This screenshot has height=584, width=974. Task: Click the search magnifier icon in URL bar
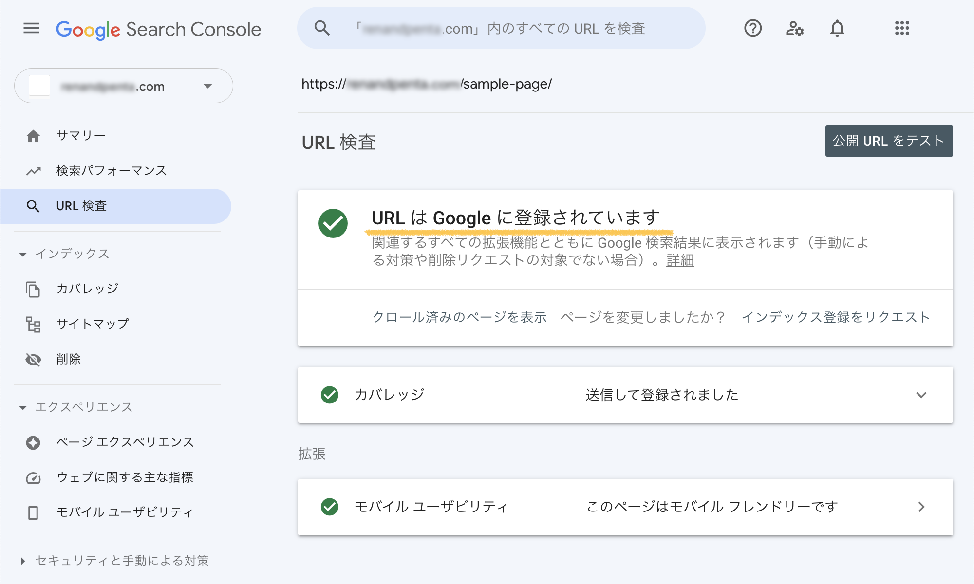pos(322,28)
